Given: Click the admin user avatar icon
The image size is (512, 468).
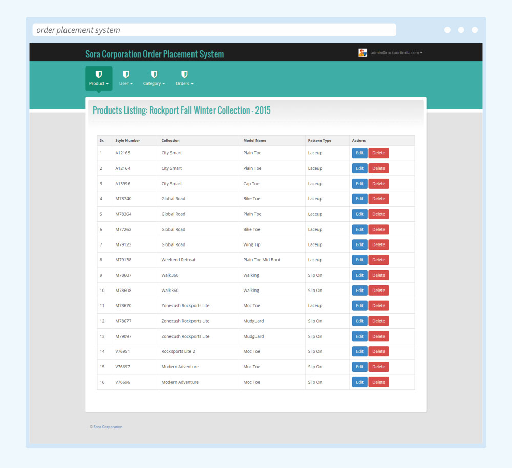Looking at the screenshot, I should pyautogui.click(x=362, y=53).
